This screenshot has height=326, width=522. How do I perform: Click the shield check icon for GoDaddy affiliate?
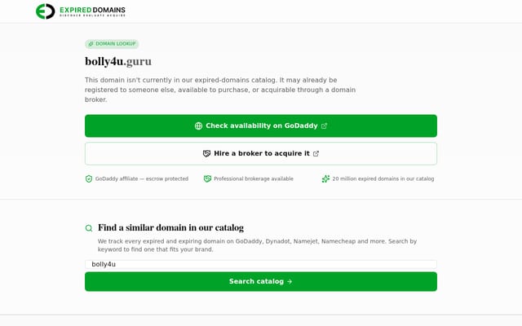point(89,179)
